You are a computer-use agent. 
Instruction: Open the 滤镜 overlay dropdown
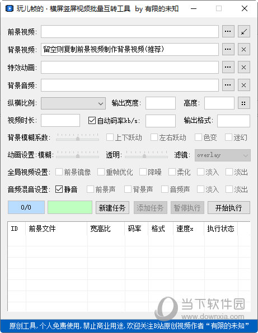[223, 155]
